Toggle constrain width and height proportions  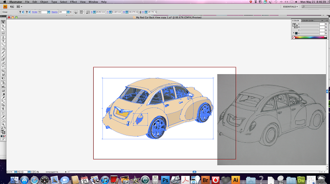tap(140, 12)
